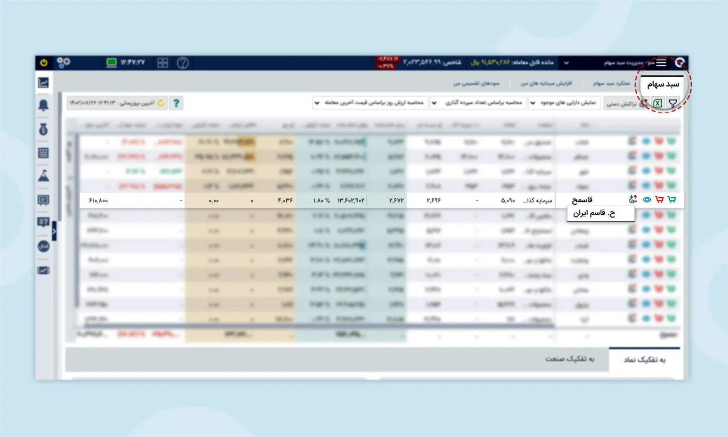Image resolution: width=728 pixels, height=437 pixels.
Task: Click the مانده قابل معامله balance text
Action: (512, 63)
